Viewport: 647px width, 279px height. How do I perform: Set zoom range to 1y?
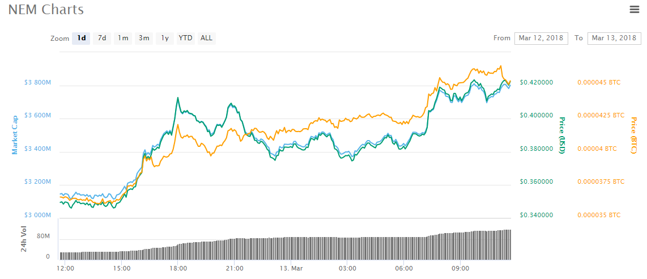[x=165, y=39]
